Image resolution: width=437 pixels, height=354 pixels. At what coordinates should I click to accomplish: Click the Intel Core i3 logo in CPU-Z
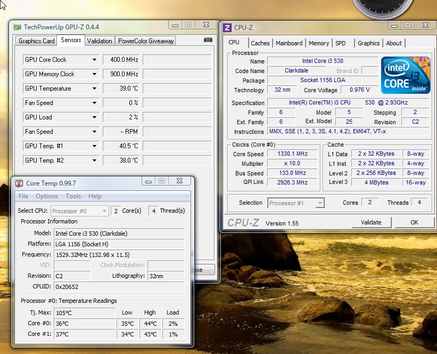coord(406,75)
